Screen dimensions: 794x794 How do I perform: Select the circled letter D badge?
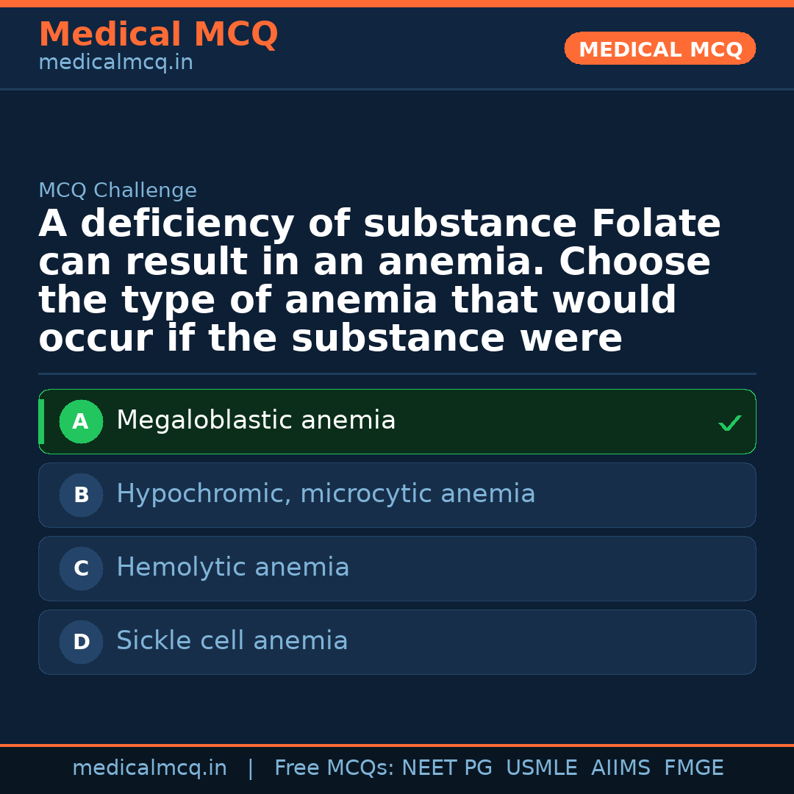(81, 643)
